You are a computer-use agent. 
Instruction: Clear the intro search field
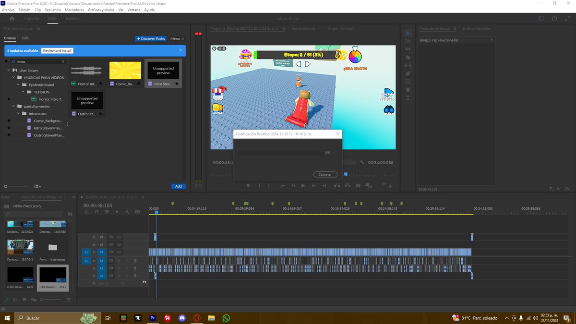click(x=63, y=61)
